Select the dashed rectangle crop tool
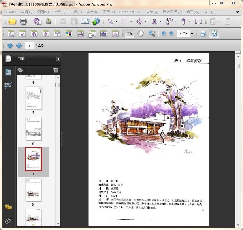 tap(125, 21)
